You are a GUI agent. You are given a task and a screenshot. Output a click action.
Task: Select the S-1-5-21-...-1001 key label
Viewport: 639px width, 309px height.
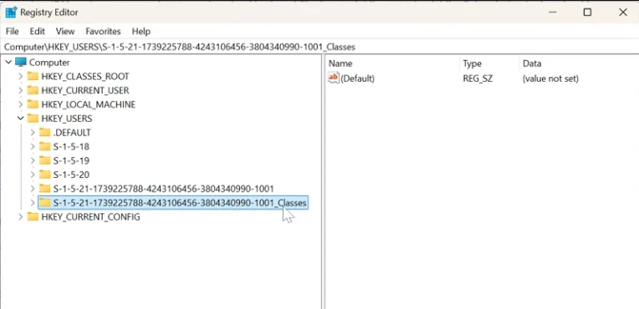[x=163, y=189]
